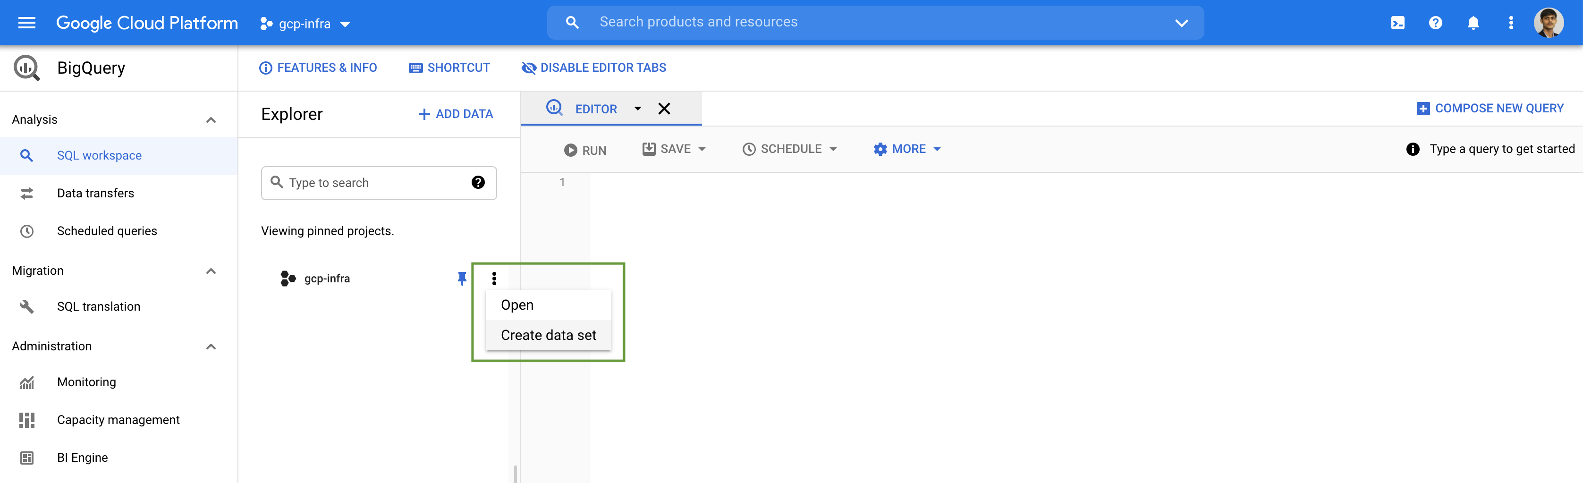Click Compose New Query
Viewport: 1583px width, 483px height.
1490,108
